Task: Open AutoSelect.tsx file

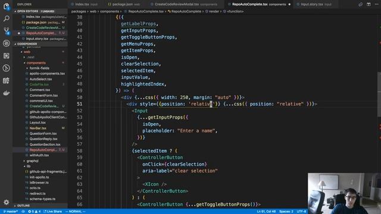Action: [40, 79]
